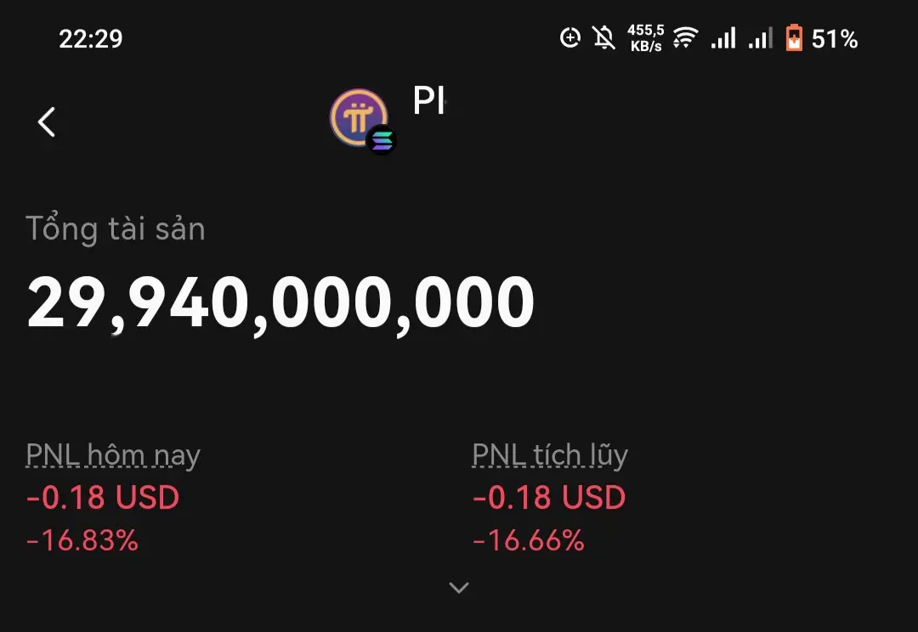Tap the back arrow icon

(47, 122)
